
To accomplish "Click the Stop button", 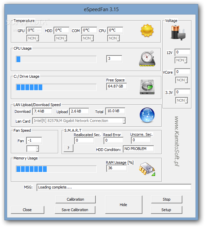I will click(167, 200).
